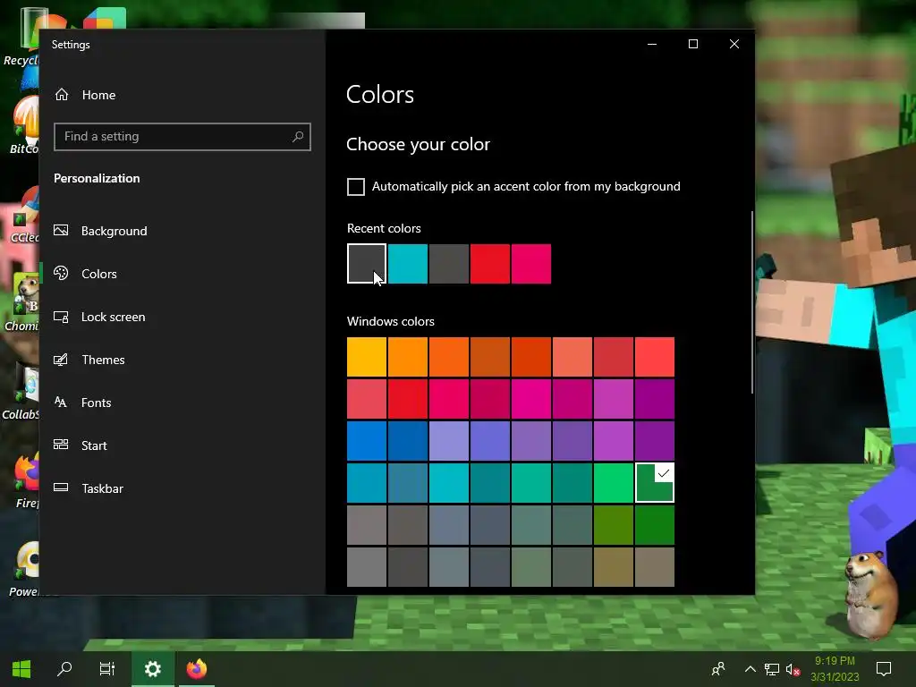This screenshot has height=687, width=916.
Task: Select the pink recent color
Action: [x=531, y=264]
